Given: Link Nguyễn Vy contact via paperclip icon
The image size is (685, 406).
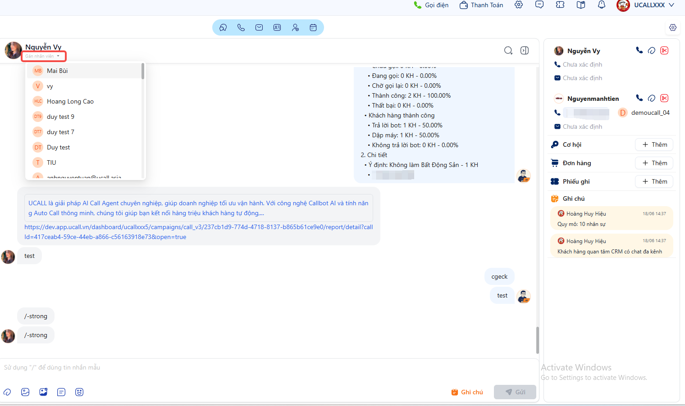Looking at the screenshot, I should click(652, 50).
